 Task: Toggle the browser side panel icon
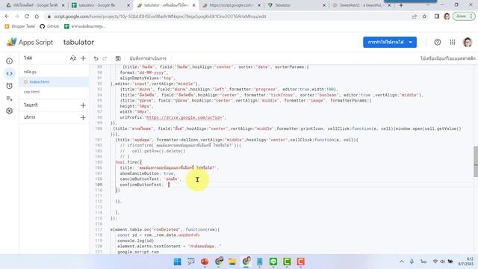click(x=437, y=16)
